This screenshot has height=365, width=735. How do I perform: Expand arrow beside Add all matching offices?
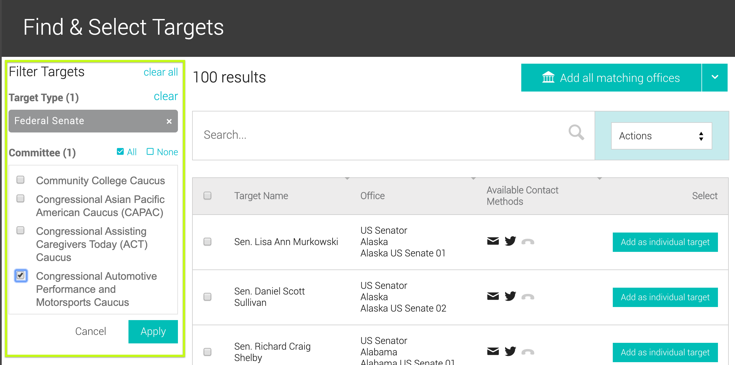(x=715, y=78)
